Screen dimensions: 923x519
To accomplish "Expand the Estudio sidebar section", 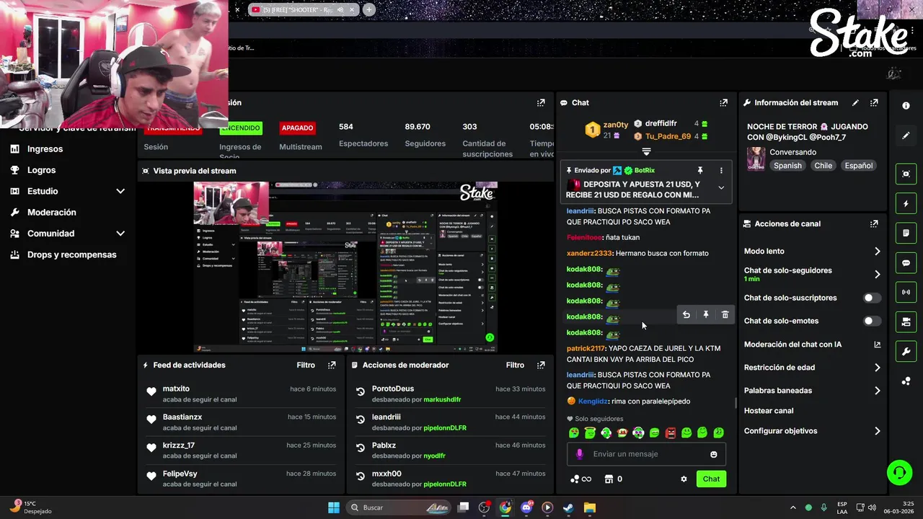I will click(x=68, y=191).
